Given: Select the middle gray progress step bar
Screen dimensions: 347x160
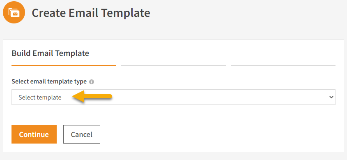Looking at the screenshot, I should (173, 65).
